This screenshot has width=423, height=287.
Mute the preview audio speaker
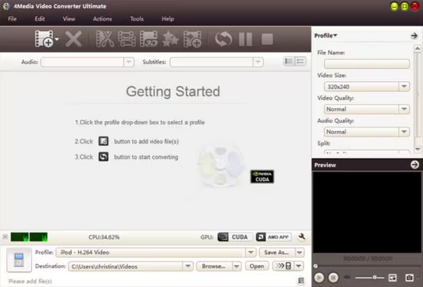(347, 277)
